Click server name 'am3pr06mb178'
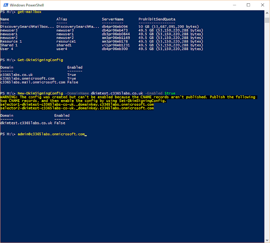The height and width of the screenshot is (243, 270). [115, 41]
